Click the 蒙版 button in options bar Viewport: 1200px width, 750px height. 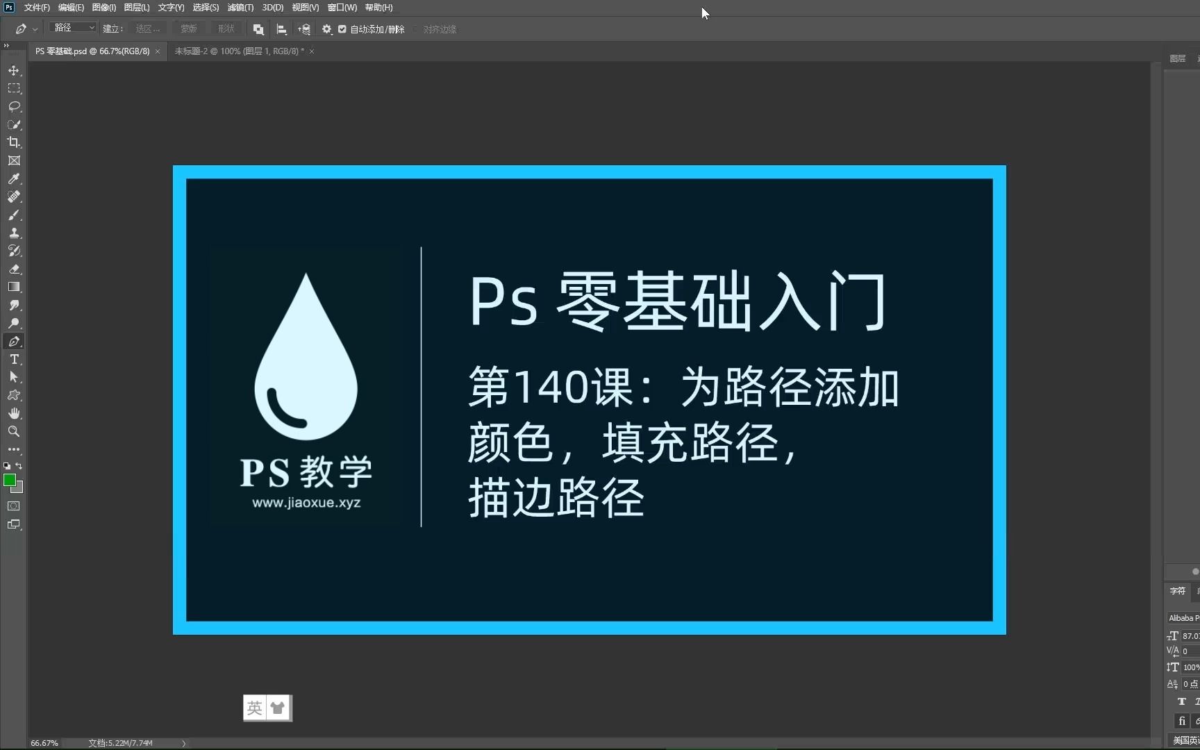tap(187, 29)
